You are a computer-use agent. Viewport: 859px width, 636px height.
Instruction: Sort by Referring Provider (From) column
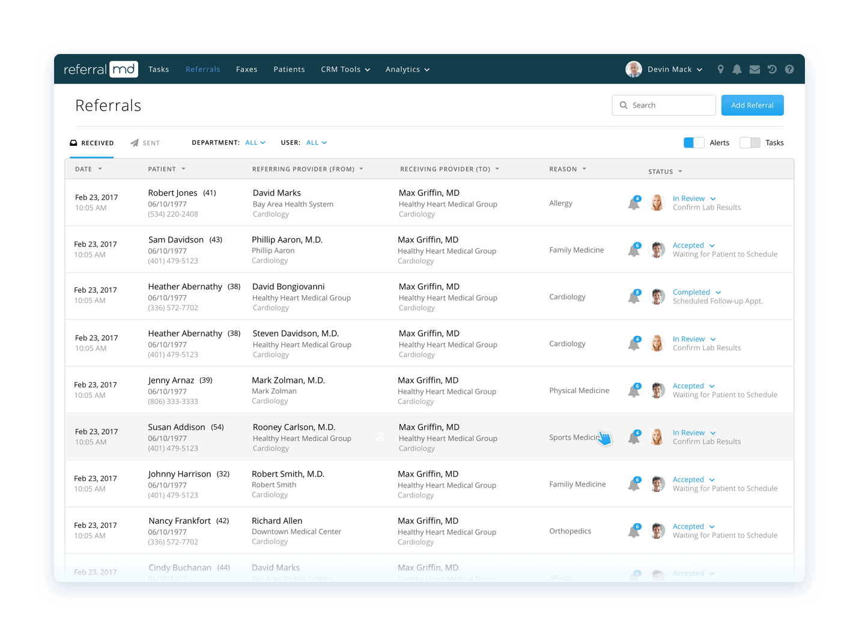[x=308, y=169]
